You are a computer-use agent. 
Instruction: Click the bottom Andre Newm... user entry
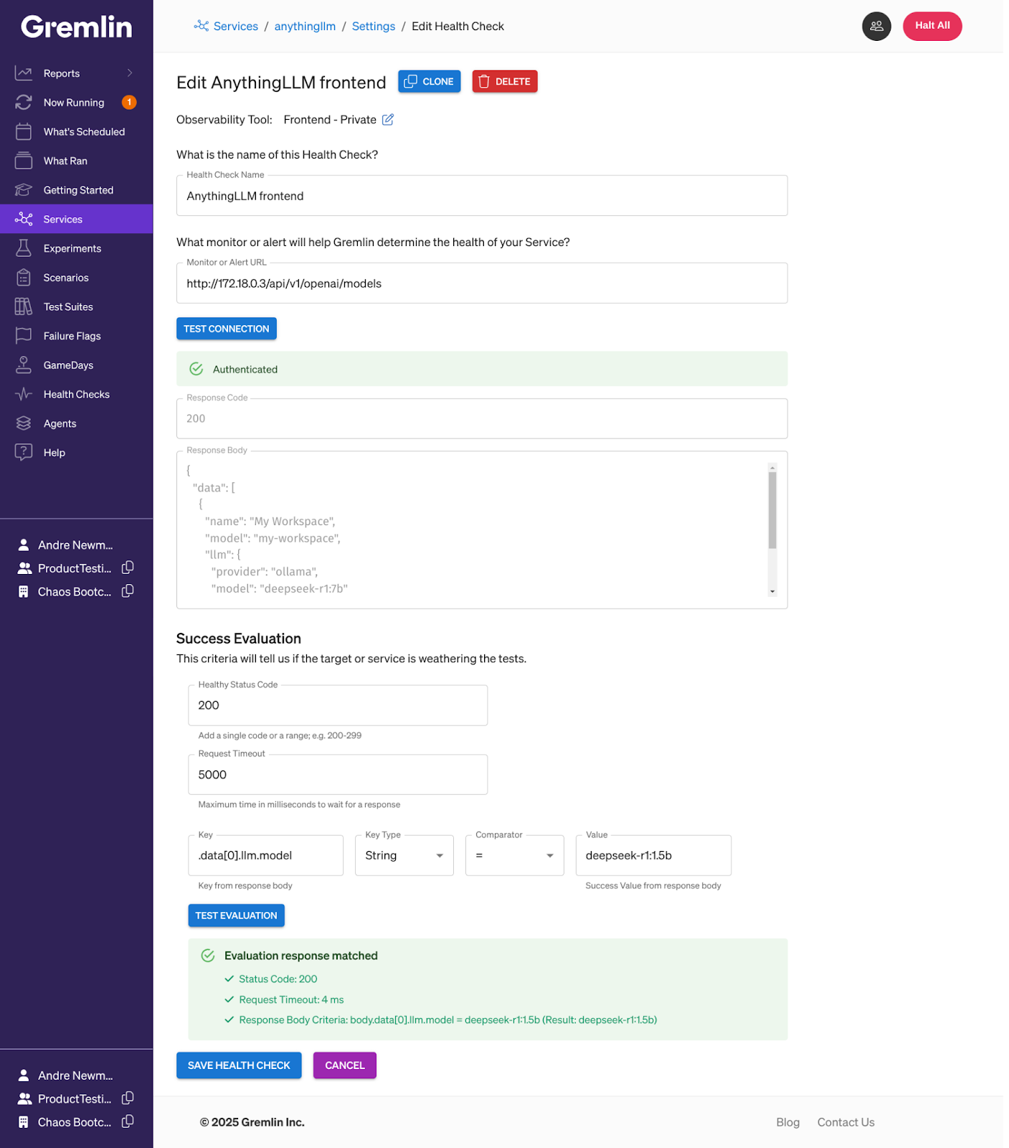[66, 1075]
